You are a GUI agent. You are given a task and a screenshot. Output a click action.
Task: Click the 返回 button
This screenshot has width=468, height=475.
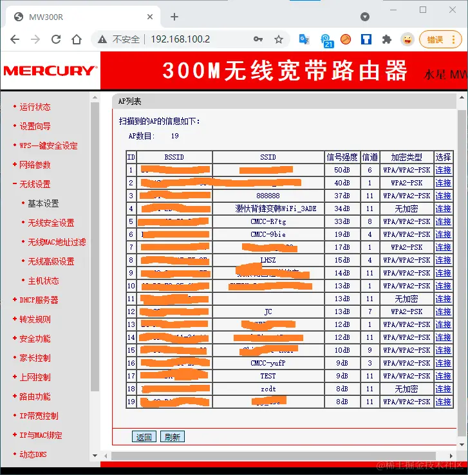tap(144, 437)
